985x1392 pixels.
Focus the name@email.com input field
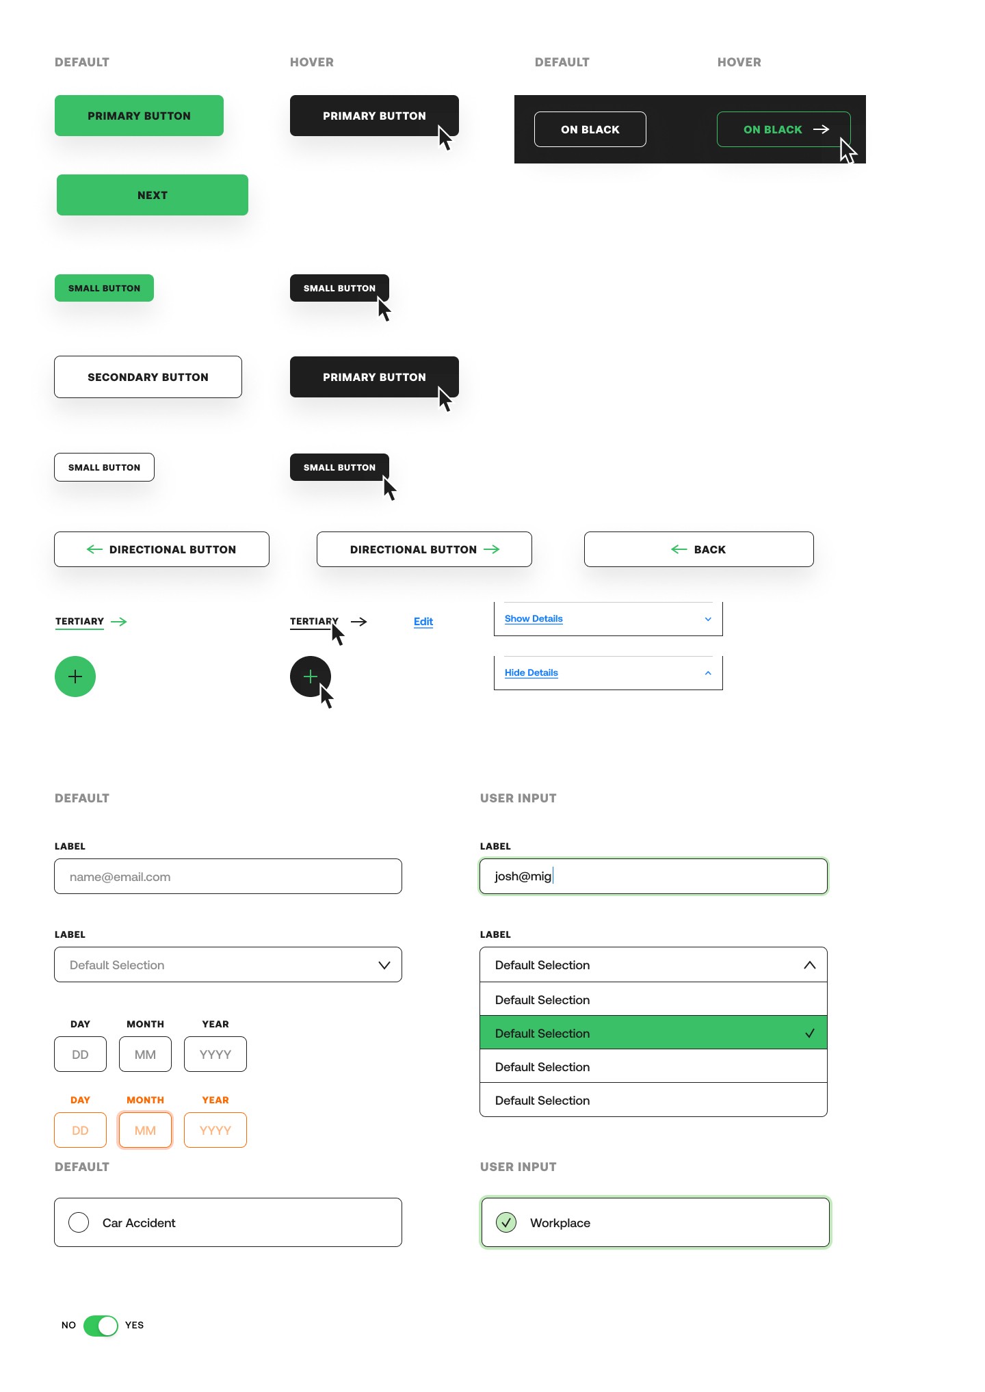coord(228,876)
